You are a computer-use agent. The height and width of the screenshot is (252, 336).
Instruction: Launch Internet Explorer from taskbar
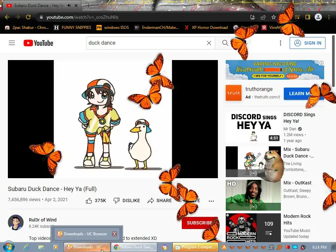point(26,247)
